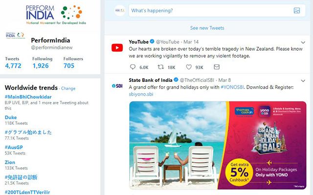Expand options chevron on State Bank tweet
Viewport: 313px width, 195px height.
pyautogui.click(x=303, y=80)
